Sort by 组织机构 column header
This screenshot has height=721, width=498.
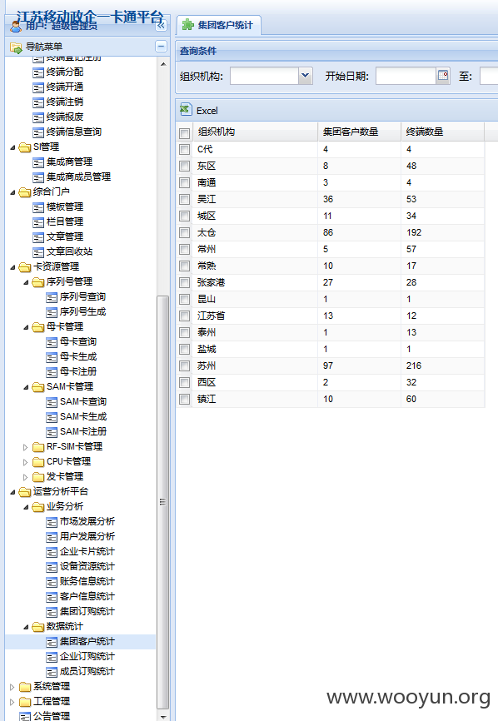255,132
